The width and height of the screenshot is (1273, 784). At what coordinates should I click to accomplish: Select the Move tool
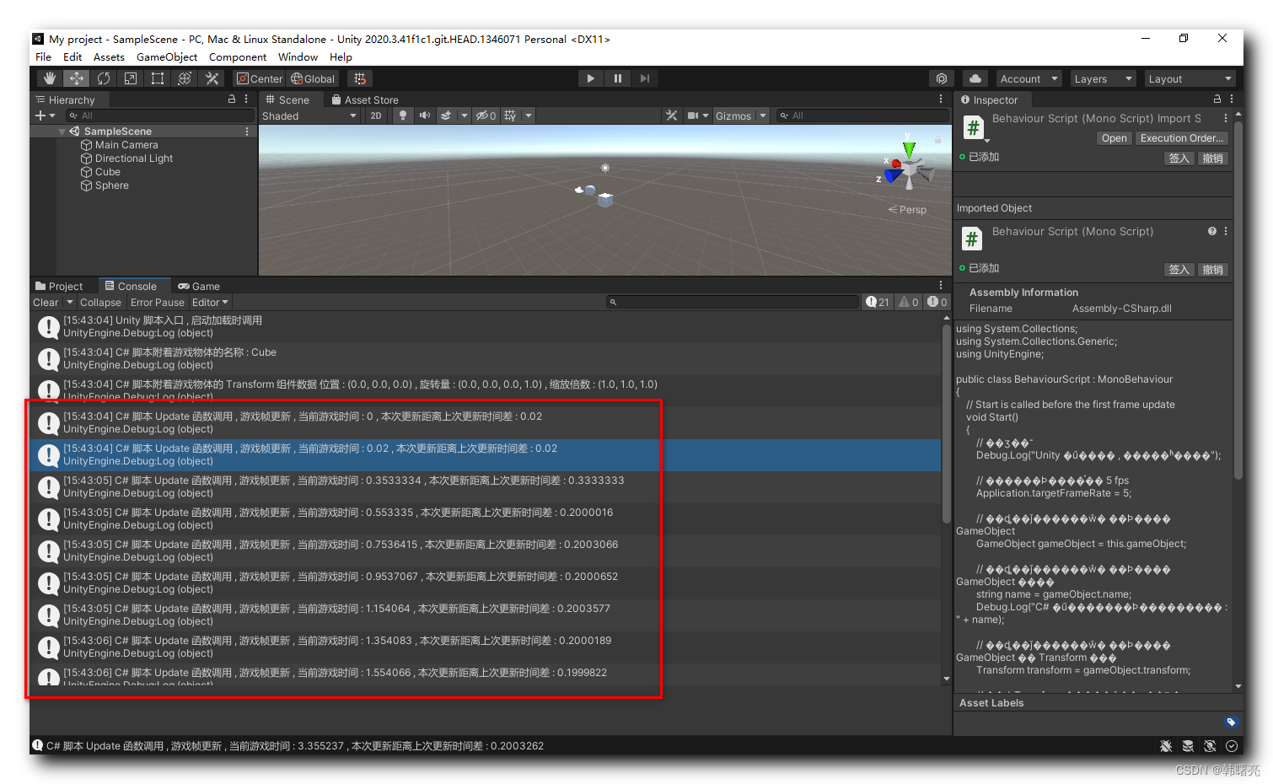tap(76, 78)
